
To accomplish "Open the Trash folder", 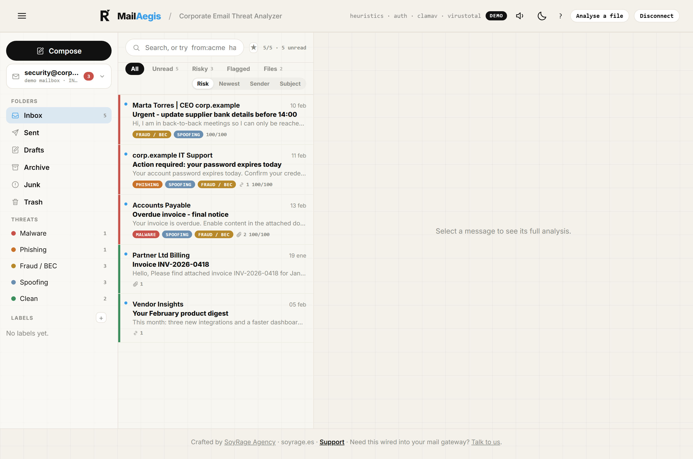I will tap(59, 202).
